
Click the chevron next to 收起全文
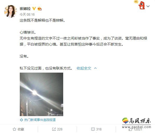pos(95,68)
